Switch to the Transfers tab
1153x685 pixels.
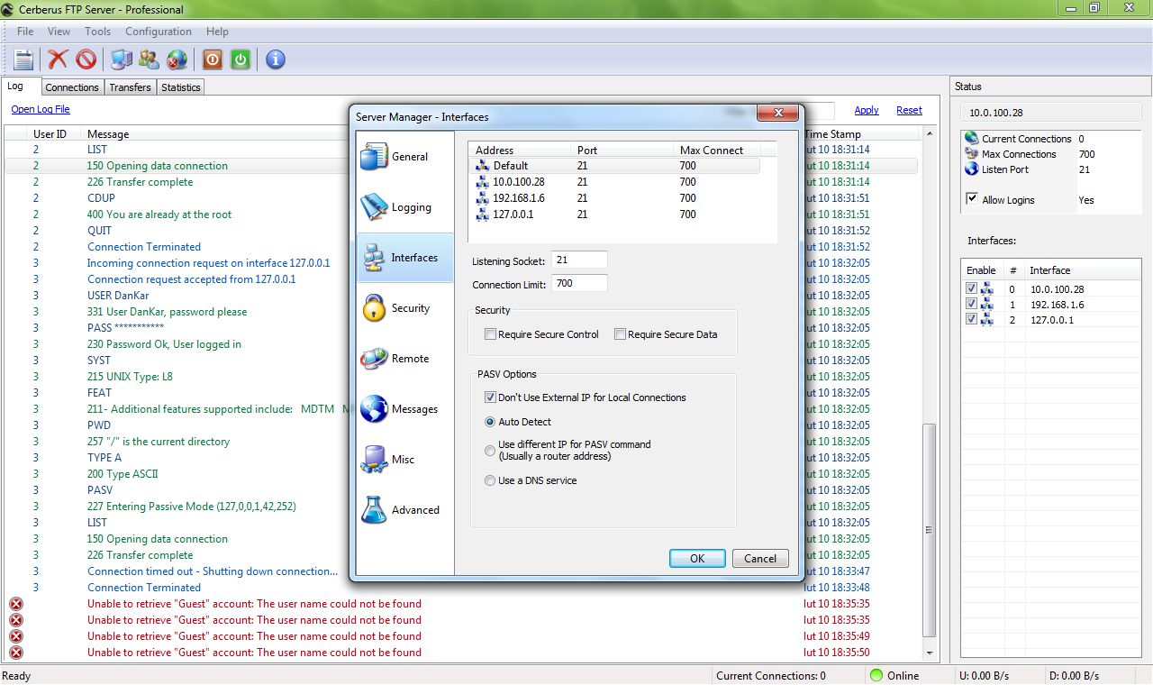[130, 87]
